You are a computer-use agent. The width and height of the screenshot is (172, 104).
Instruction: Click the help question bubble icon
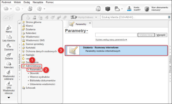39,9
